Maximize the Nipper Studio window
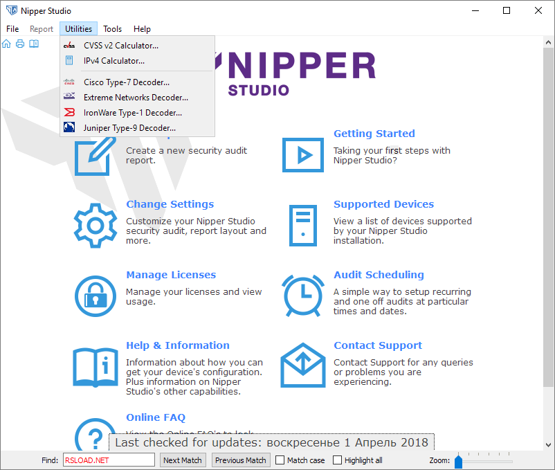555x470 pixels. click(x=507, y=10)
